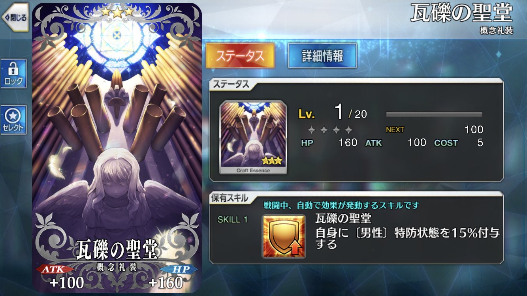This screenshot has width=527, height=296.
Task: Tap the blue HP badge on card
Action: [180, 270]
